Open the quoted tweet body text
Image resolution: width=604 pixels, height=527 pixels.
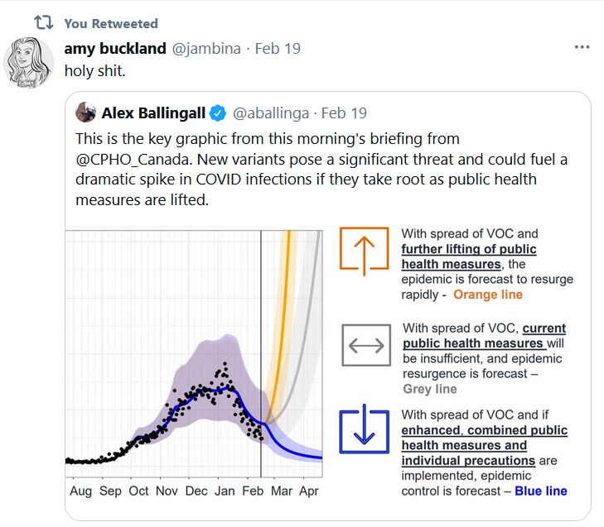(321, 170)
